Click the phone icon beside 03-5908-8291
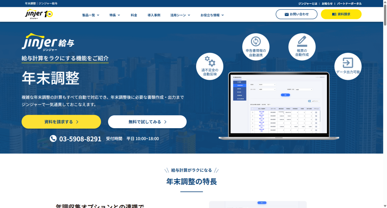The height and width of the screenshot is (208, 387). (53, 138)
